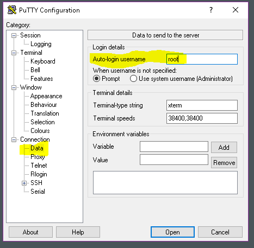Collapse the Terminal tree node
Image resolution: width=254 pixels, height=248 pixels.
click(x=14, y=53)
